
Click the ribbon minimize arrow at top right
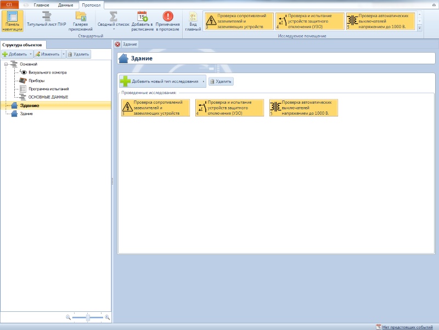[x=434, y=5]
